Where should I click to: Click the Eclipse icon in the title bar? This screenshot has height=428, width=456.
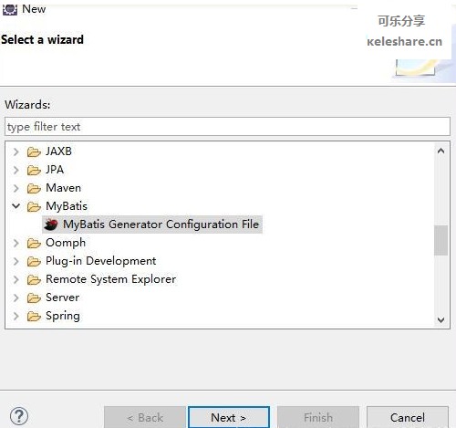coord(10,9)
